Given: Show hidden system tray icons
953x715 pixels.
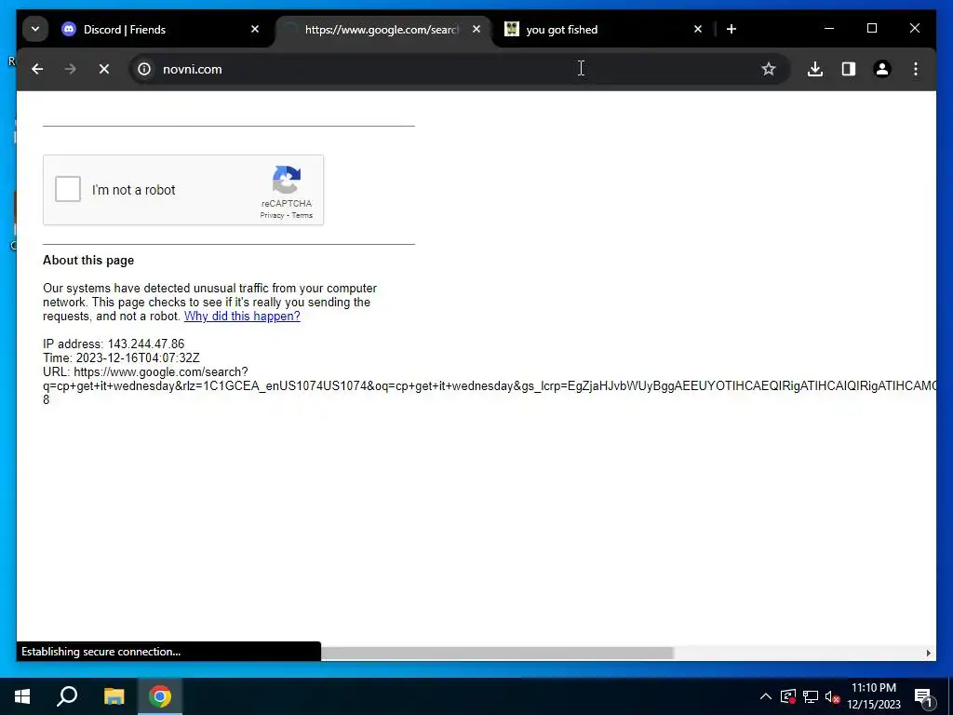Looking at the screenshot, I should coord(766,696).
